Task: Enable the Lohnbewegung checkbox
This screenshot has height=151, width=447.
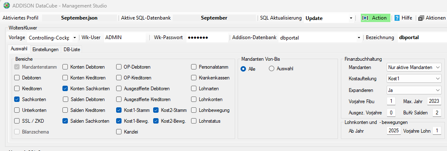Action: pos(194,110)
